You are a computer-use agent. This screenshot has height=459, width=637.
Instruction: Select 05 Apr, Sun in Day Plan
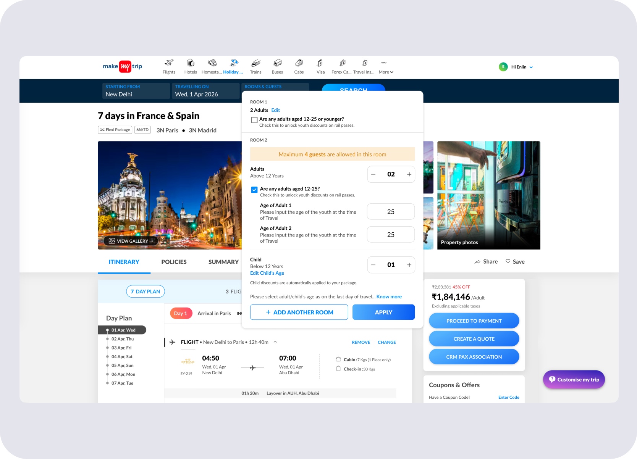point(122,366)
